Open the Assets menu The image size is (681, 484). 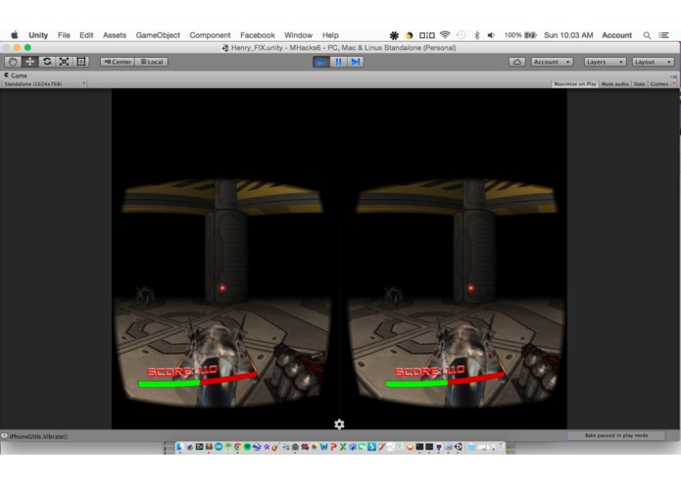tap(115, 35)
